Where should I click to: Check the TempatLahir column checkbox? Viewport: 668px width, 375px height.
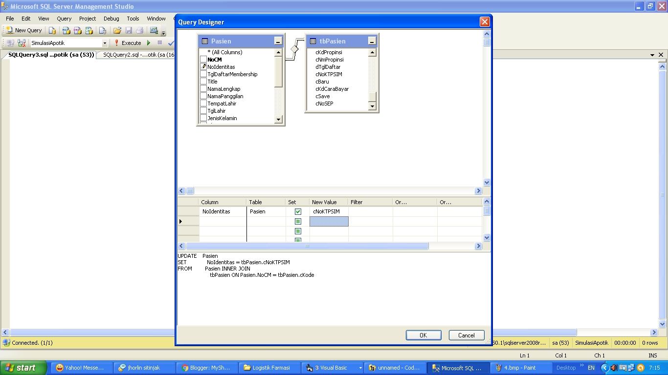pyautogui.click(x=203, y=104)
